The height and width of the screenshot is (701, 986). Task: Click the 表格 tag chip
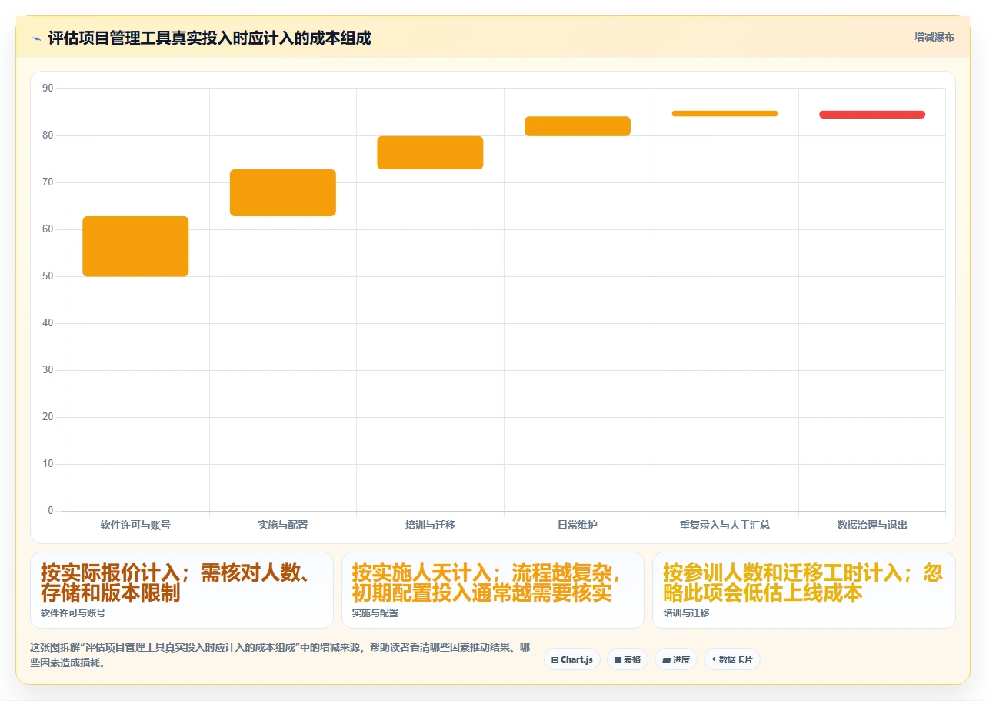click(628, 659)
